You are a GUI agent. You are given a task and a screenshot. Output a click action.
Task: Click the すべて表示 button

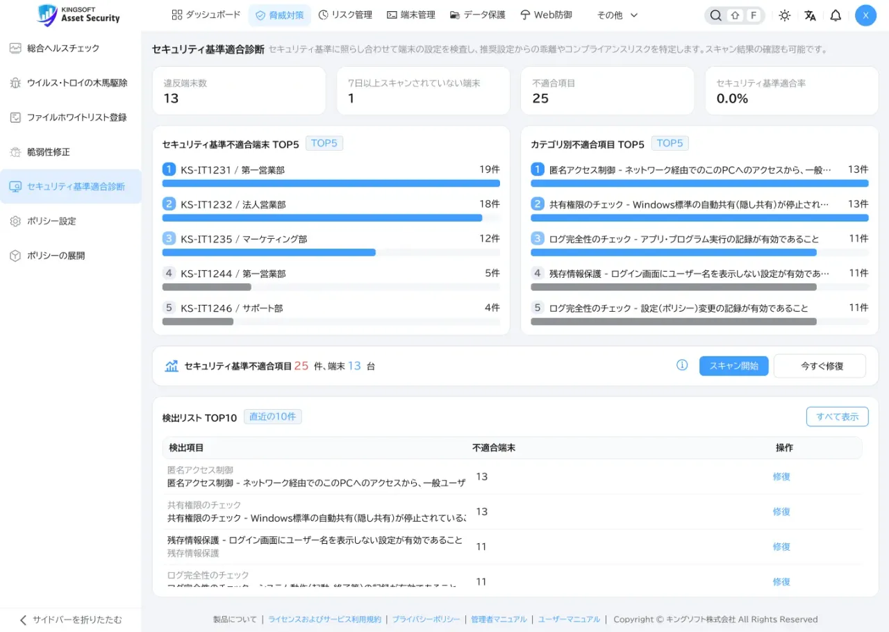pos(837,417)
